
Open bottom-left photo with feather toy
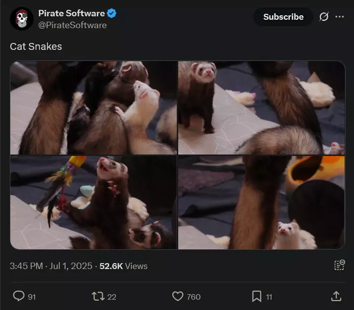point(93,202)
